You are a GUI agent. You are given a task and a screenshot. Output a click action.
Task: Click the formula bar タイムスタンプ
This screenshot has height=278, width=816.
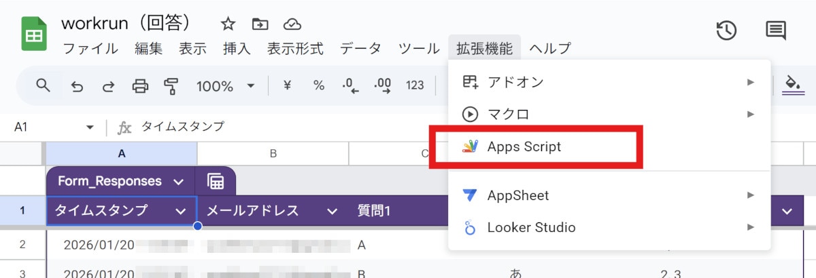(182, 127)
